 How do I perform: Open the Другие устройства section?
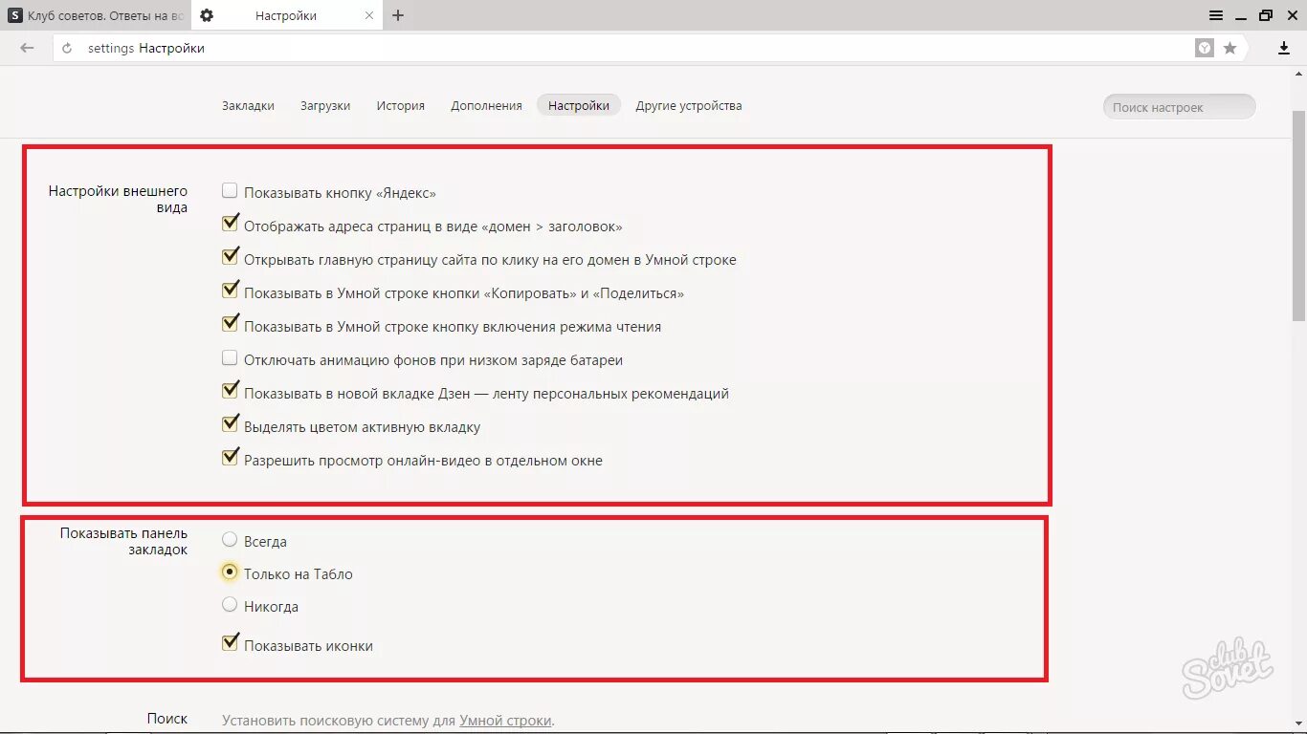click(689, 106)
